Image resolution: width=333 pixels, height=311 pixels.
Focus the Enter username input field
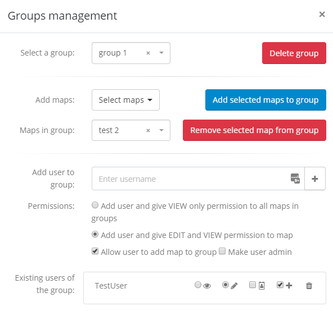tap(191, 179)
